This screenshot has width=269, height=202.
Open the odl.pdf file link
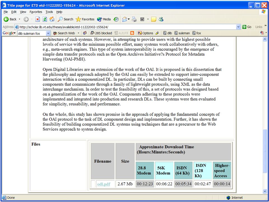104,184
